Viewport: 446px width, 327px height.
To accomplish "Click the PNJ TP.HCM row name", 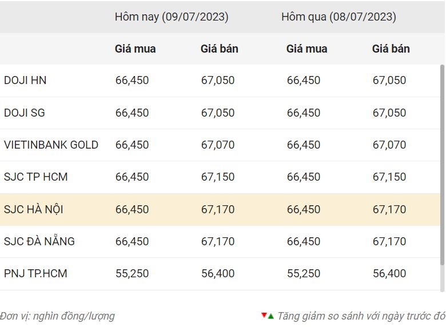I will (x=35, y=273).
